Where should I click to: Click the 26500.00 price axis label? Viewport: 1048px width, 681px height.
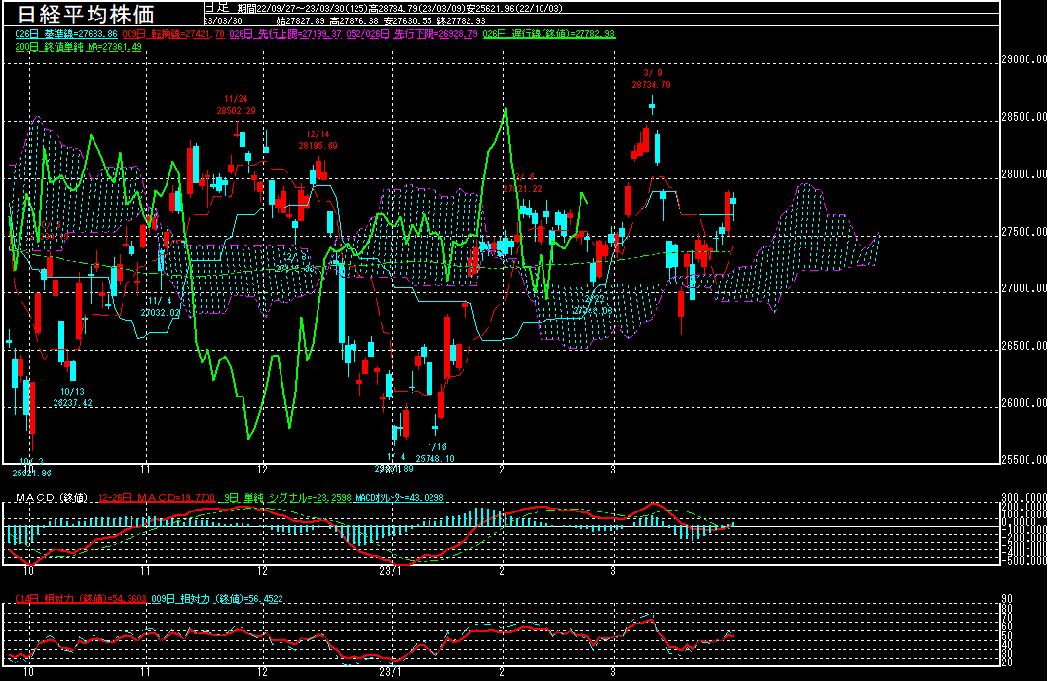[x=1025, y=346]
